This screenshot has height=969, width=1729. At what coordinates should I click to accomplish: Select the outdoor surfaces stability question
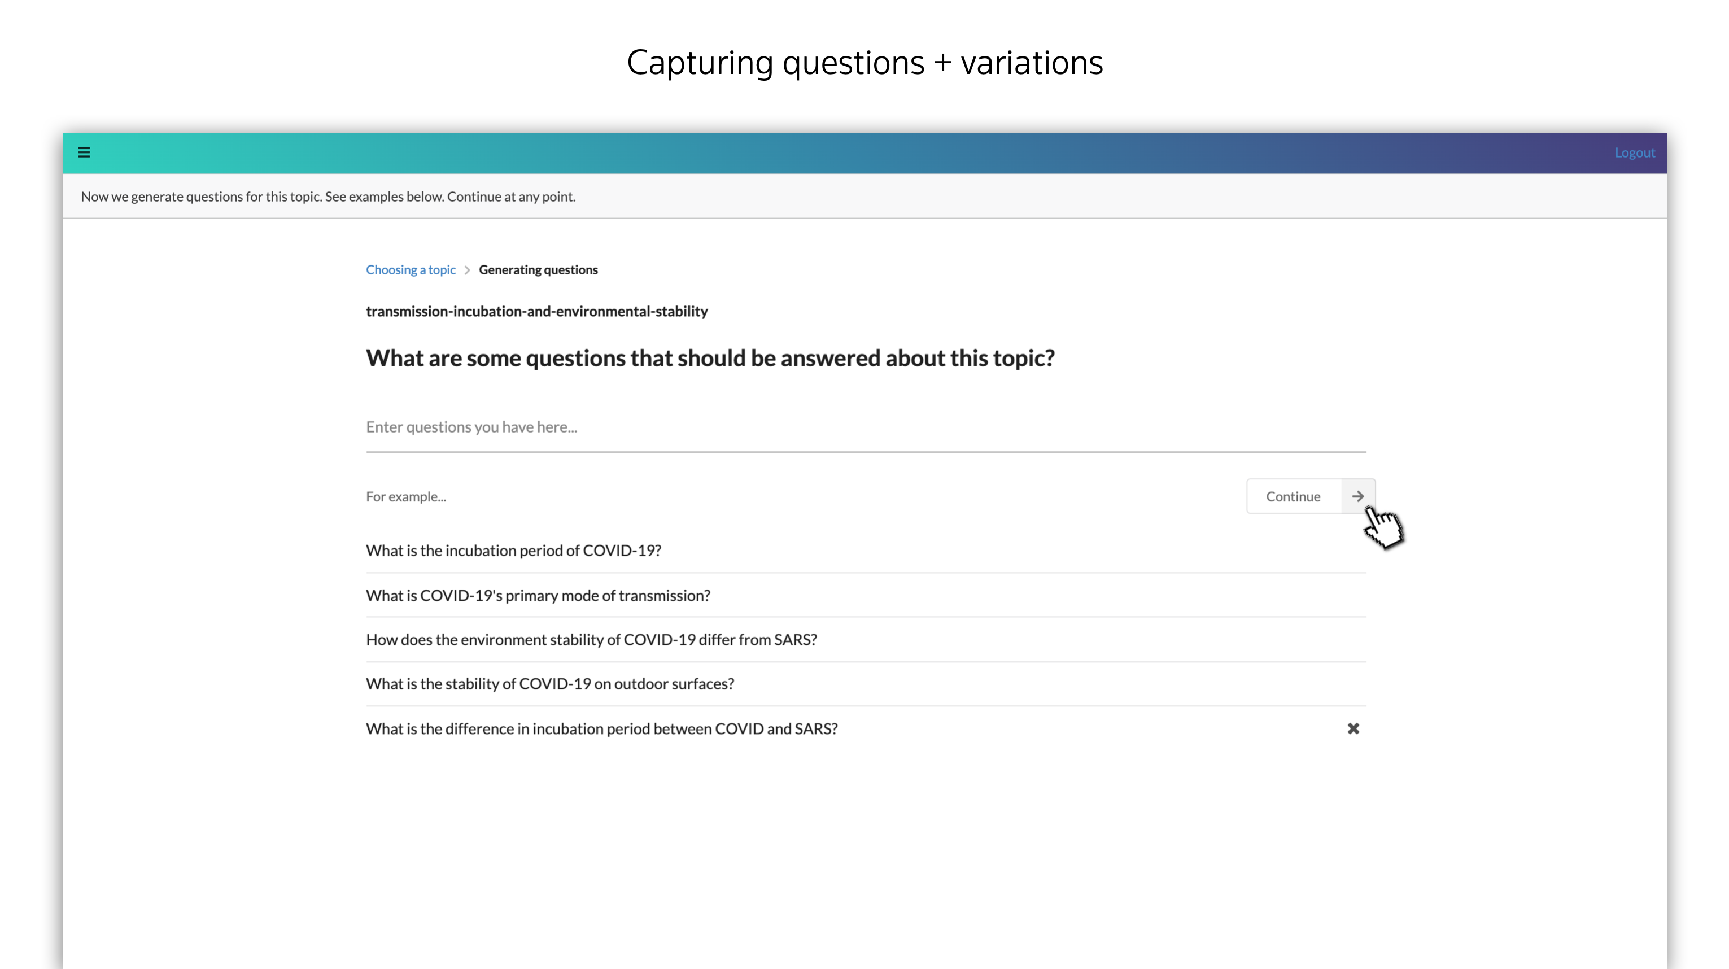pyautogui.click(x=550, y=684)
